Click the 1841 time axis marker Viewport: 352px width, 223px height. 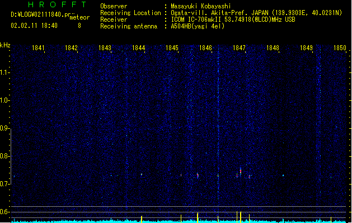click(38, 48)
